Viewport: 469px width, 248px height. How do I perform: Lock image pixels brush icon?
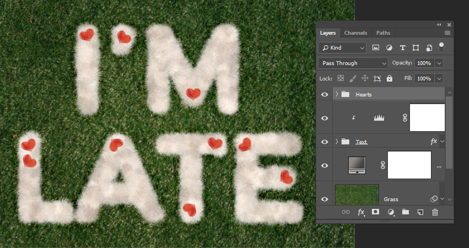pos(353,78)
